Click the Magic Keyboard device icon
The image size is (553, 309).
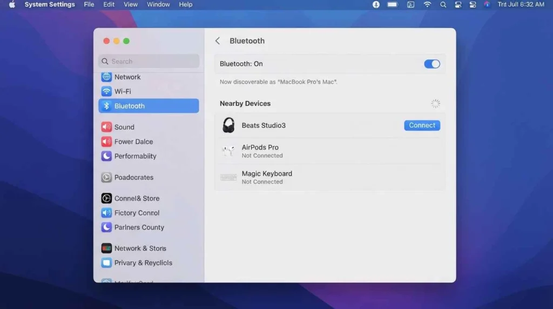coord(228,177)
